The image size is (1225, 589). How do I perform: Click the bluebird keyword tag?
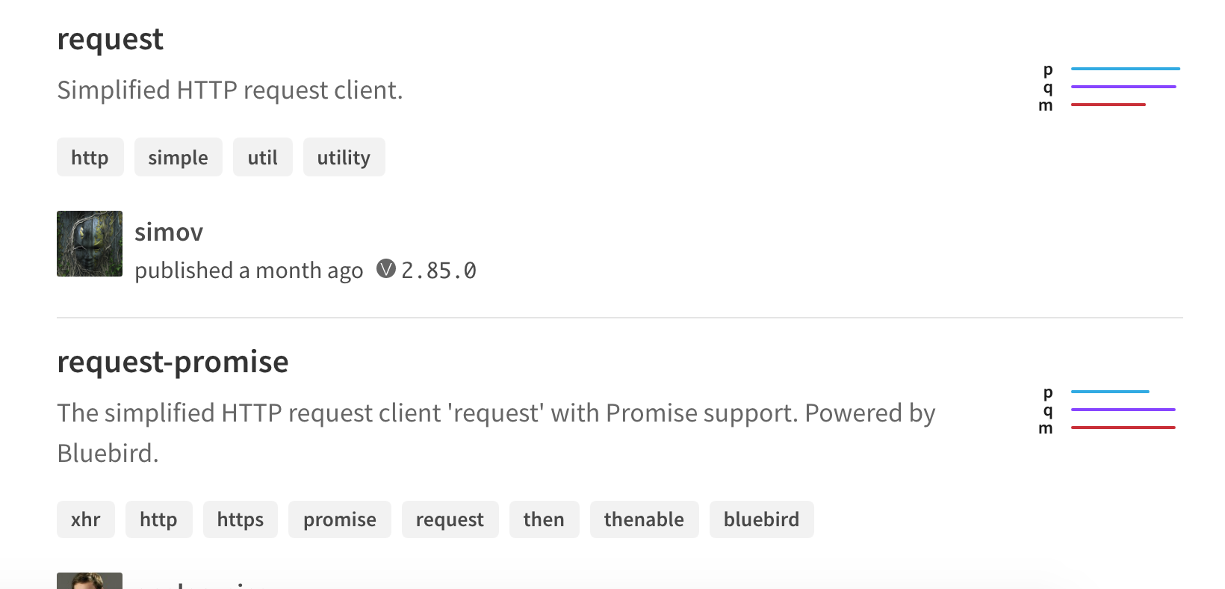click(761, 519)
